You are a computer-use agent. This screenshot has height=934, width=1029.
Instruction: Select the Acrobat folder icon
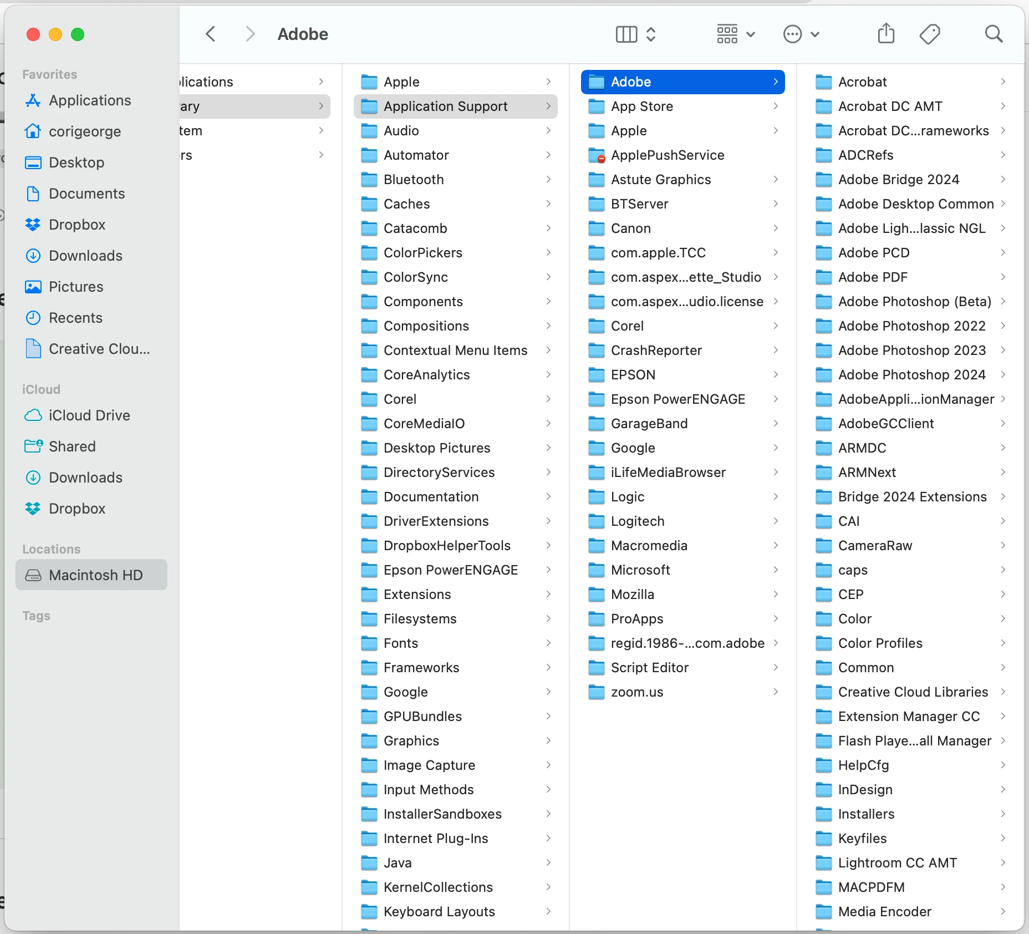(x=824, y=82)
